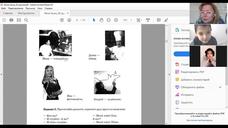Click the stewardess Нина photo

click(56, 43)
